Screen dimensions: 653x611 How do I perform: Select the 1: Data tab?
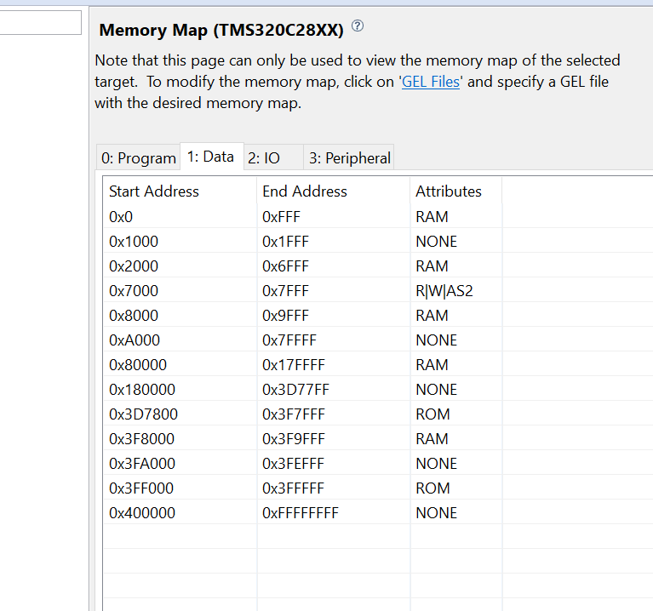(211, 157)
